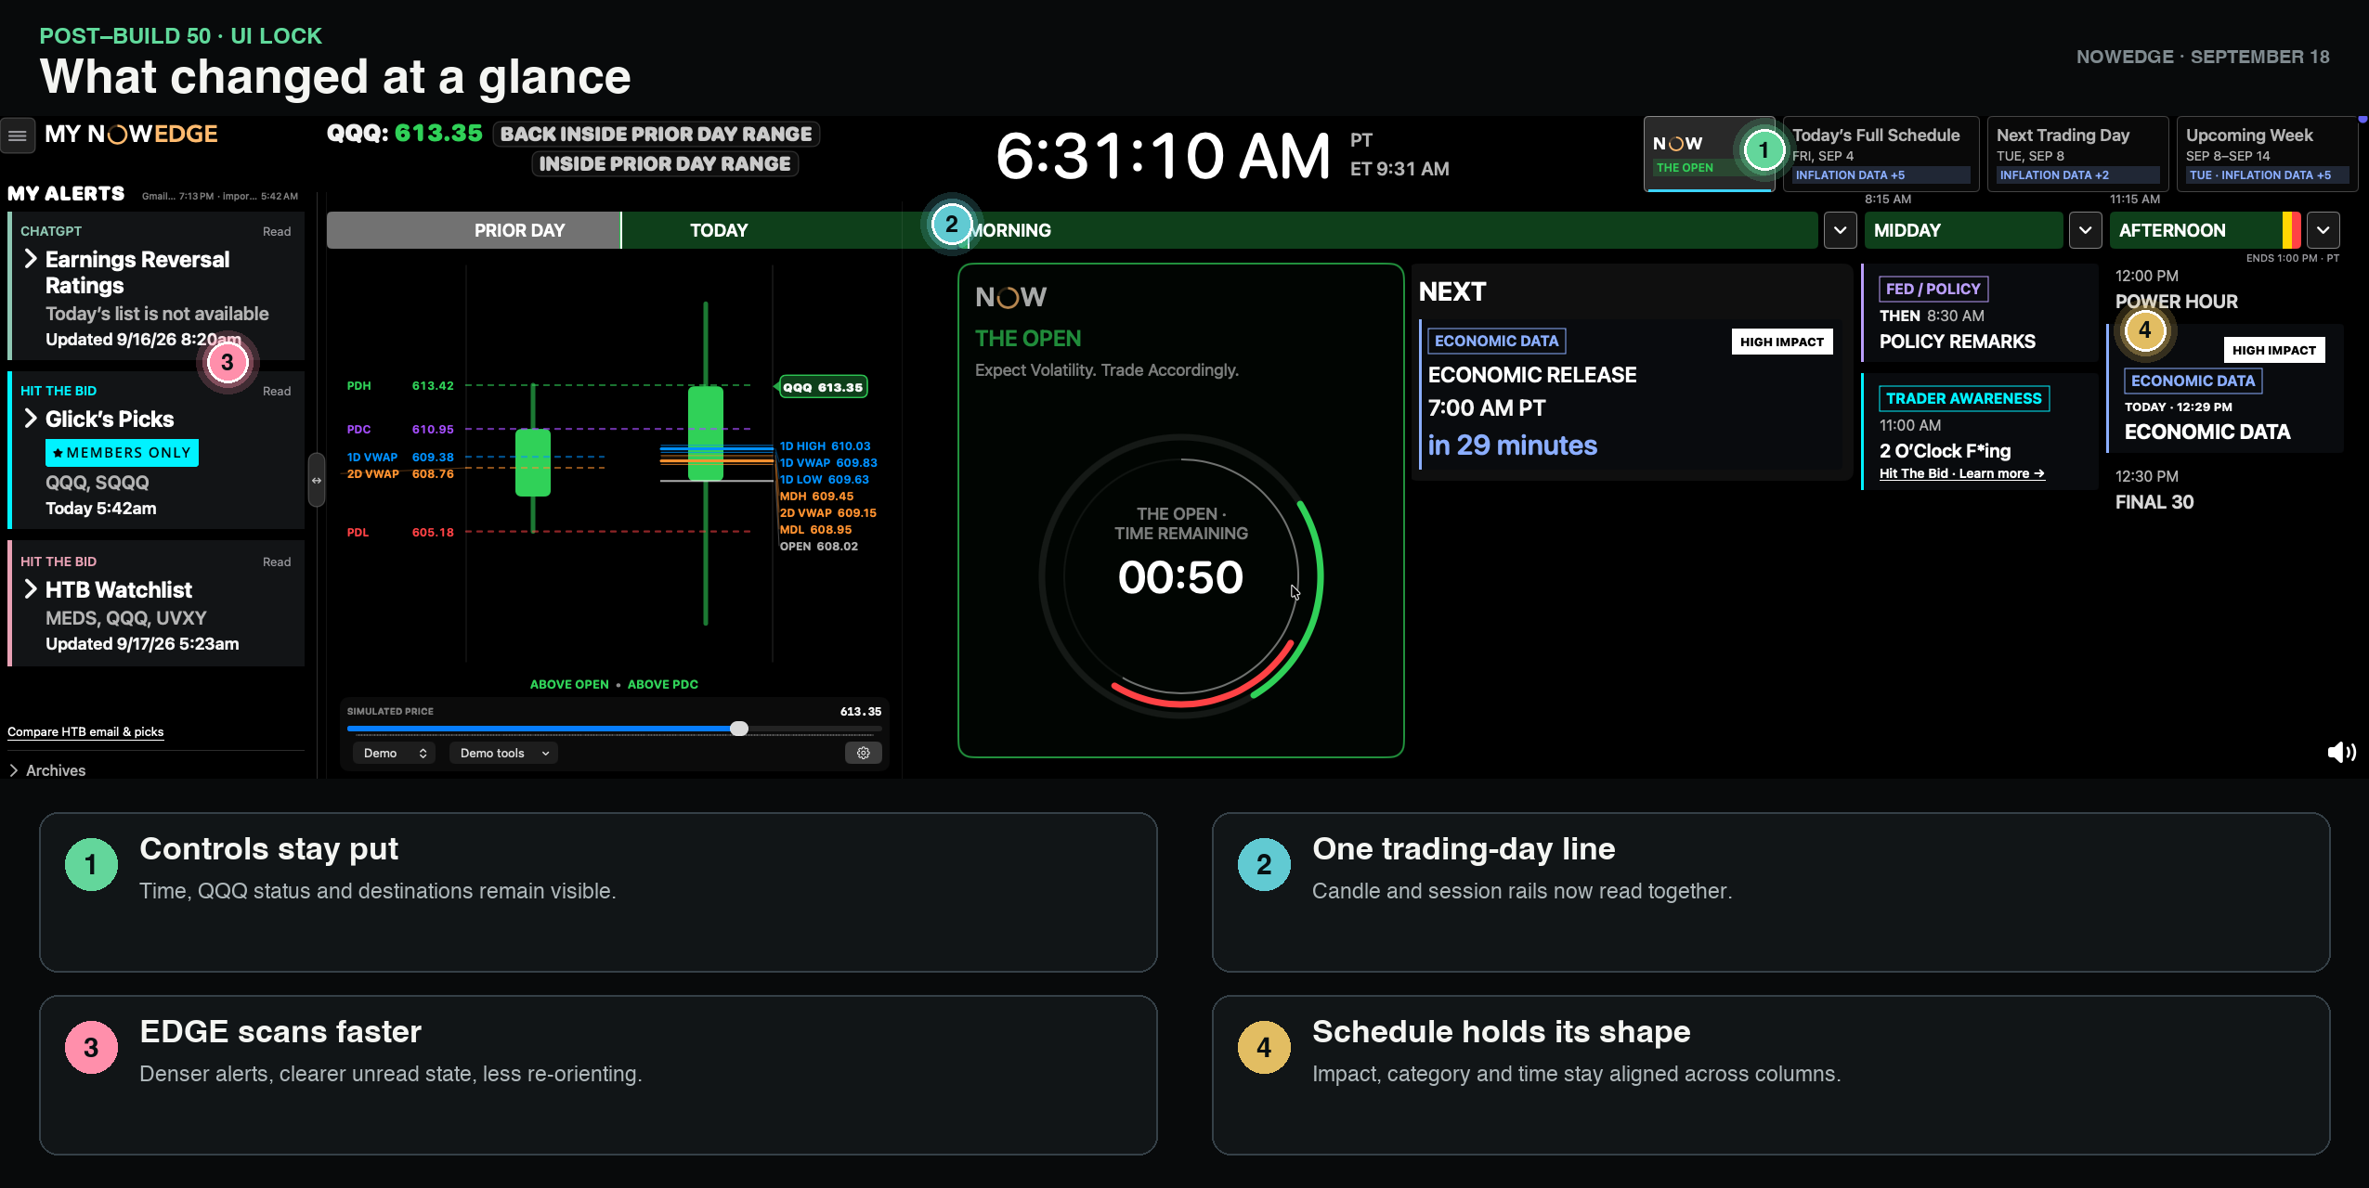Expand the Glick's Picks alert
2369x1188 pixels.
tap(31, 419)
